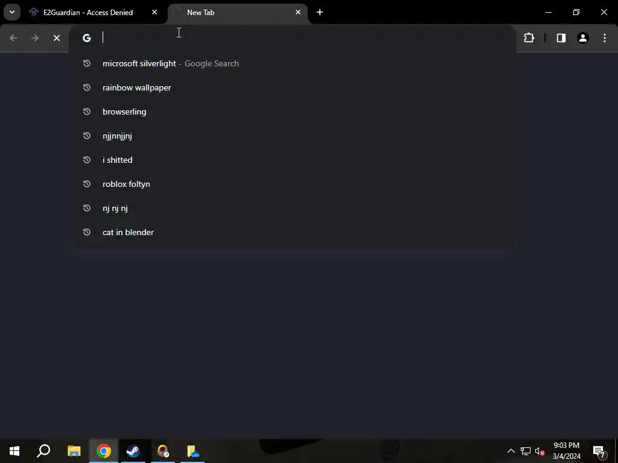Close the E2Guardian - Access Denied tab
618x463 pixels.
[x=154, y=12]
